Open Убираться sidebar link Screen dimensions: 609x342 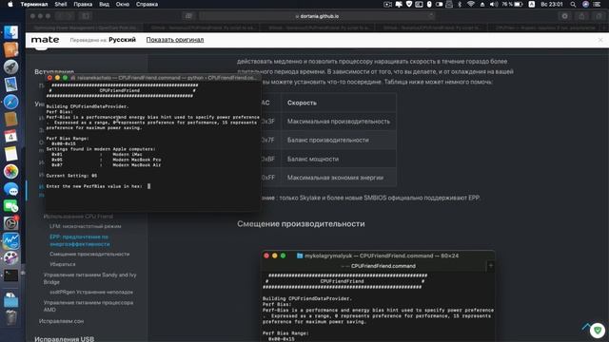[x=63, y=264]
